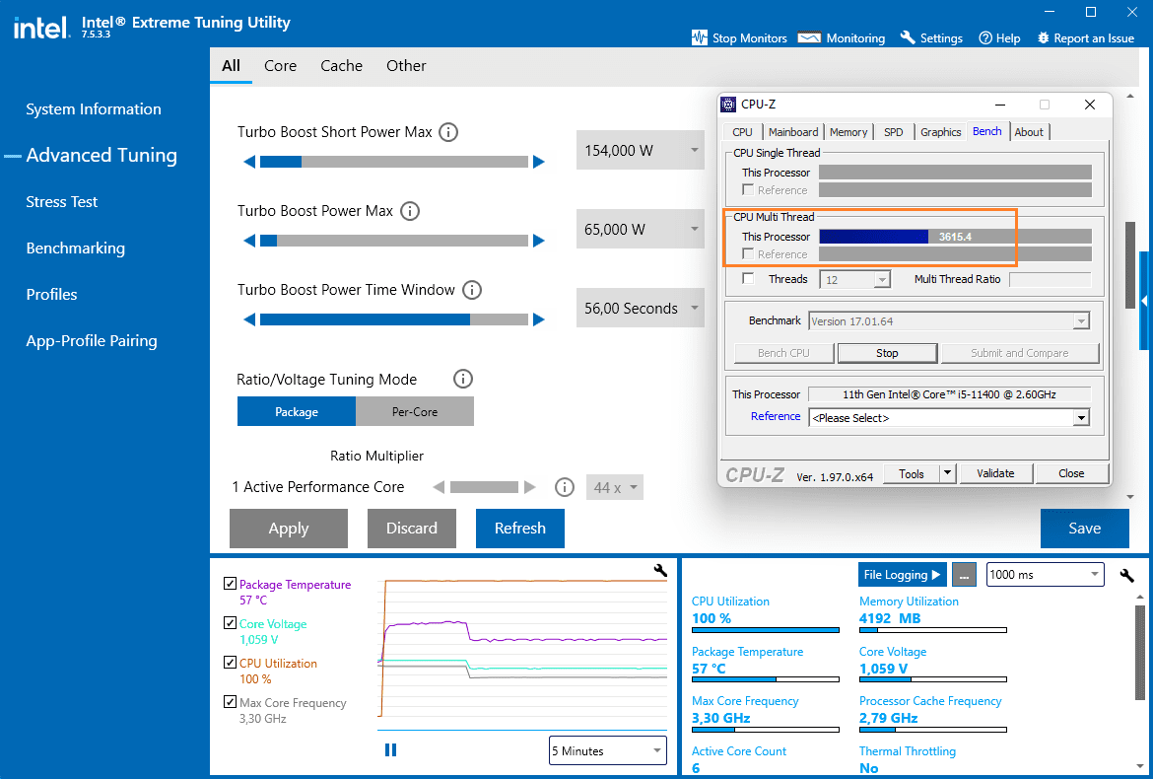Viewport: 1153px width, 779px height.
Task: Click the Stop Monitors waveform icon
Action: tap(700, 37)
